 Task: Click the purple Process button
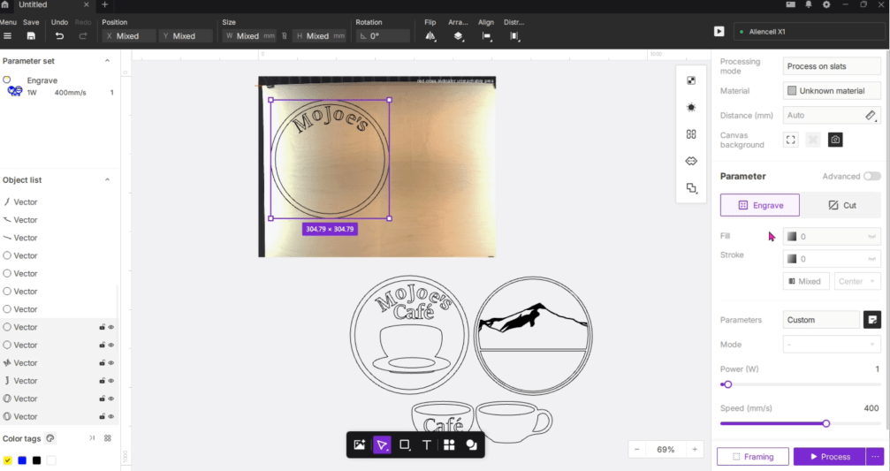829,457
